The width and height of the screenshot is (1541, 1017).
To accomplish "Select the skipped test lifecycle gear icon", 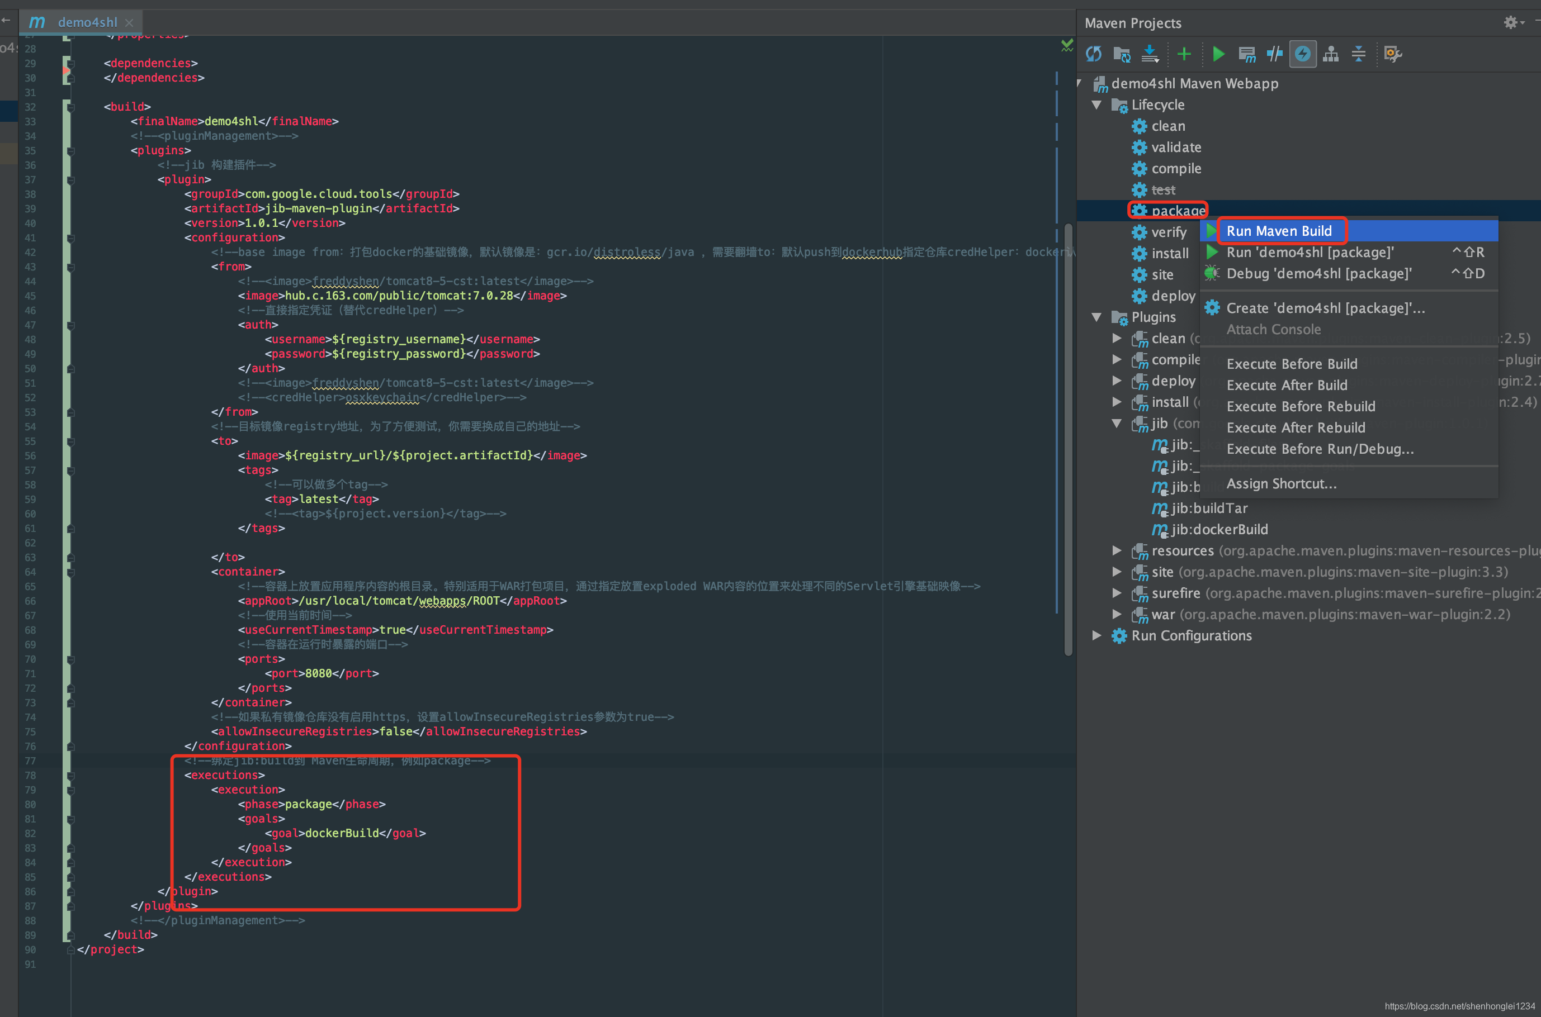I will pyautogui.click(x=1140, y=190).
